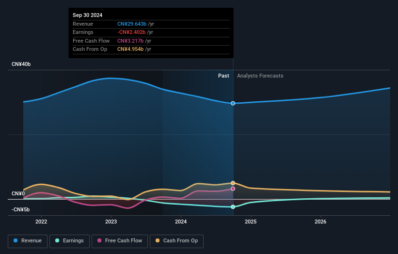The height and width of the screenshot is (254, 398).
Task: Click the Earnings row label in tooltip
Action: pyautogui.click(x=83, y=32)
